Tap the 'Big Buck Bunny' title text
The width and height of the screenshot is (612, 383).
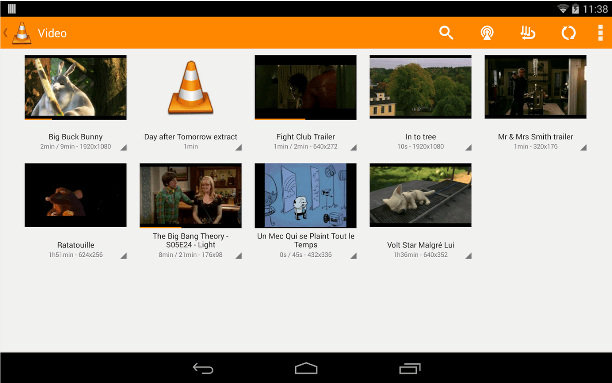click(x=75, y=137)
